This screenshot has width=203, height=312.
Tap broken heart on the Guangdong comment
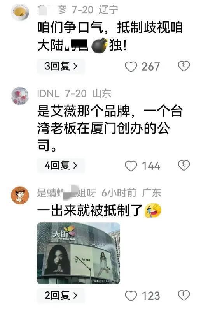(x=184, y=295)
